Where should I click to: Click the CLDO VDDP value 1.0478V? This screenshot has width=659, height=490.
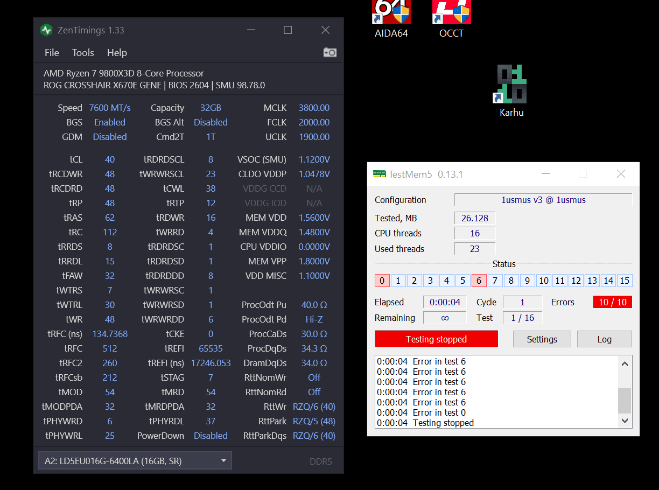pos(314,174)
